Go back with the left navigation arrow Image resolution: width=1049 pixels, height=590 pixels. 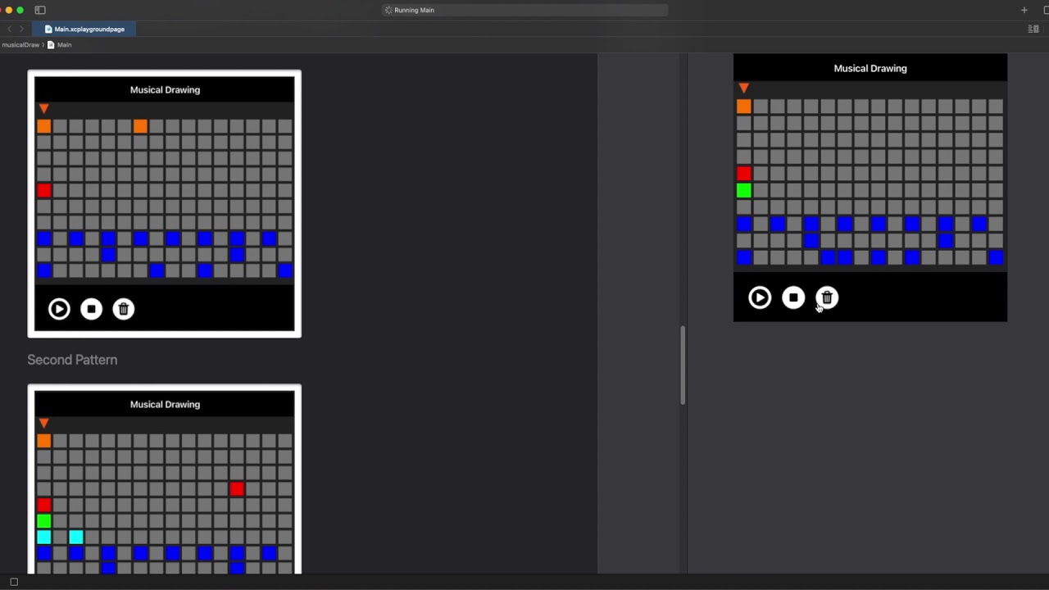tap(10, 29)
